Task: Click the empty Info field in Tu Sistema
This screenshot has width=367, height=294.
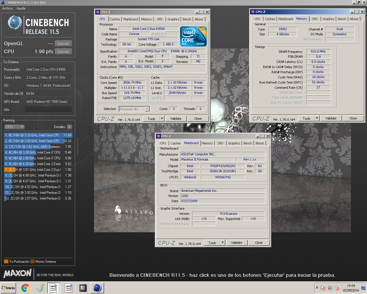Action: 48,110
